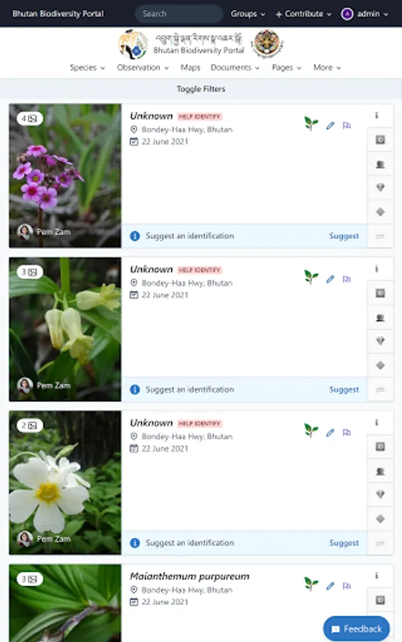Toggle Filters bar
Image resolution: width=402 pixels, height=642 pixels.
pos(201,89)
